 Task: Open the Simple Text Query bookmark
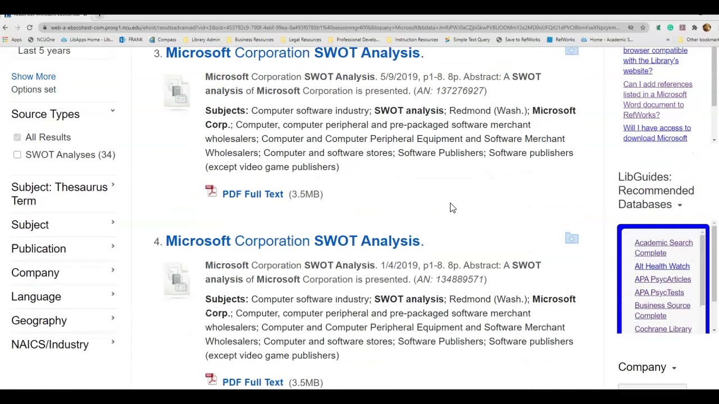click(x=467, y=40)
